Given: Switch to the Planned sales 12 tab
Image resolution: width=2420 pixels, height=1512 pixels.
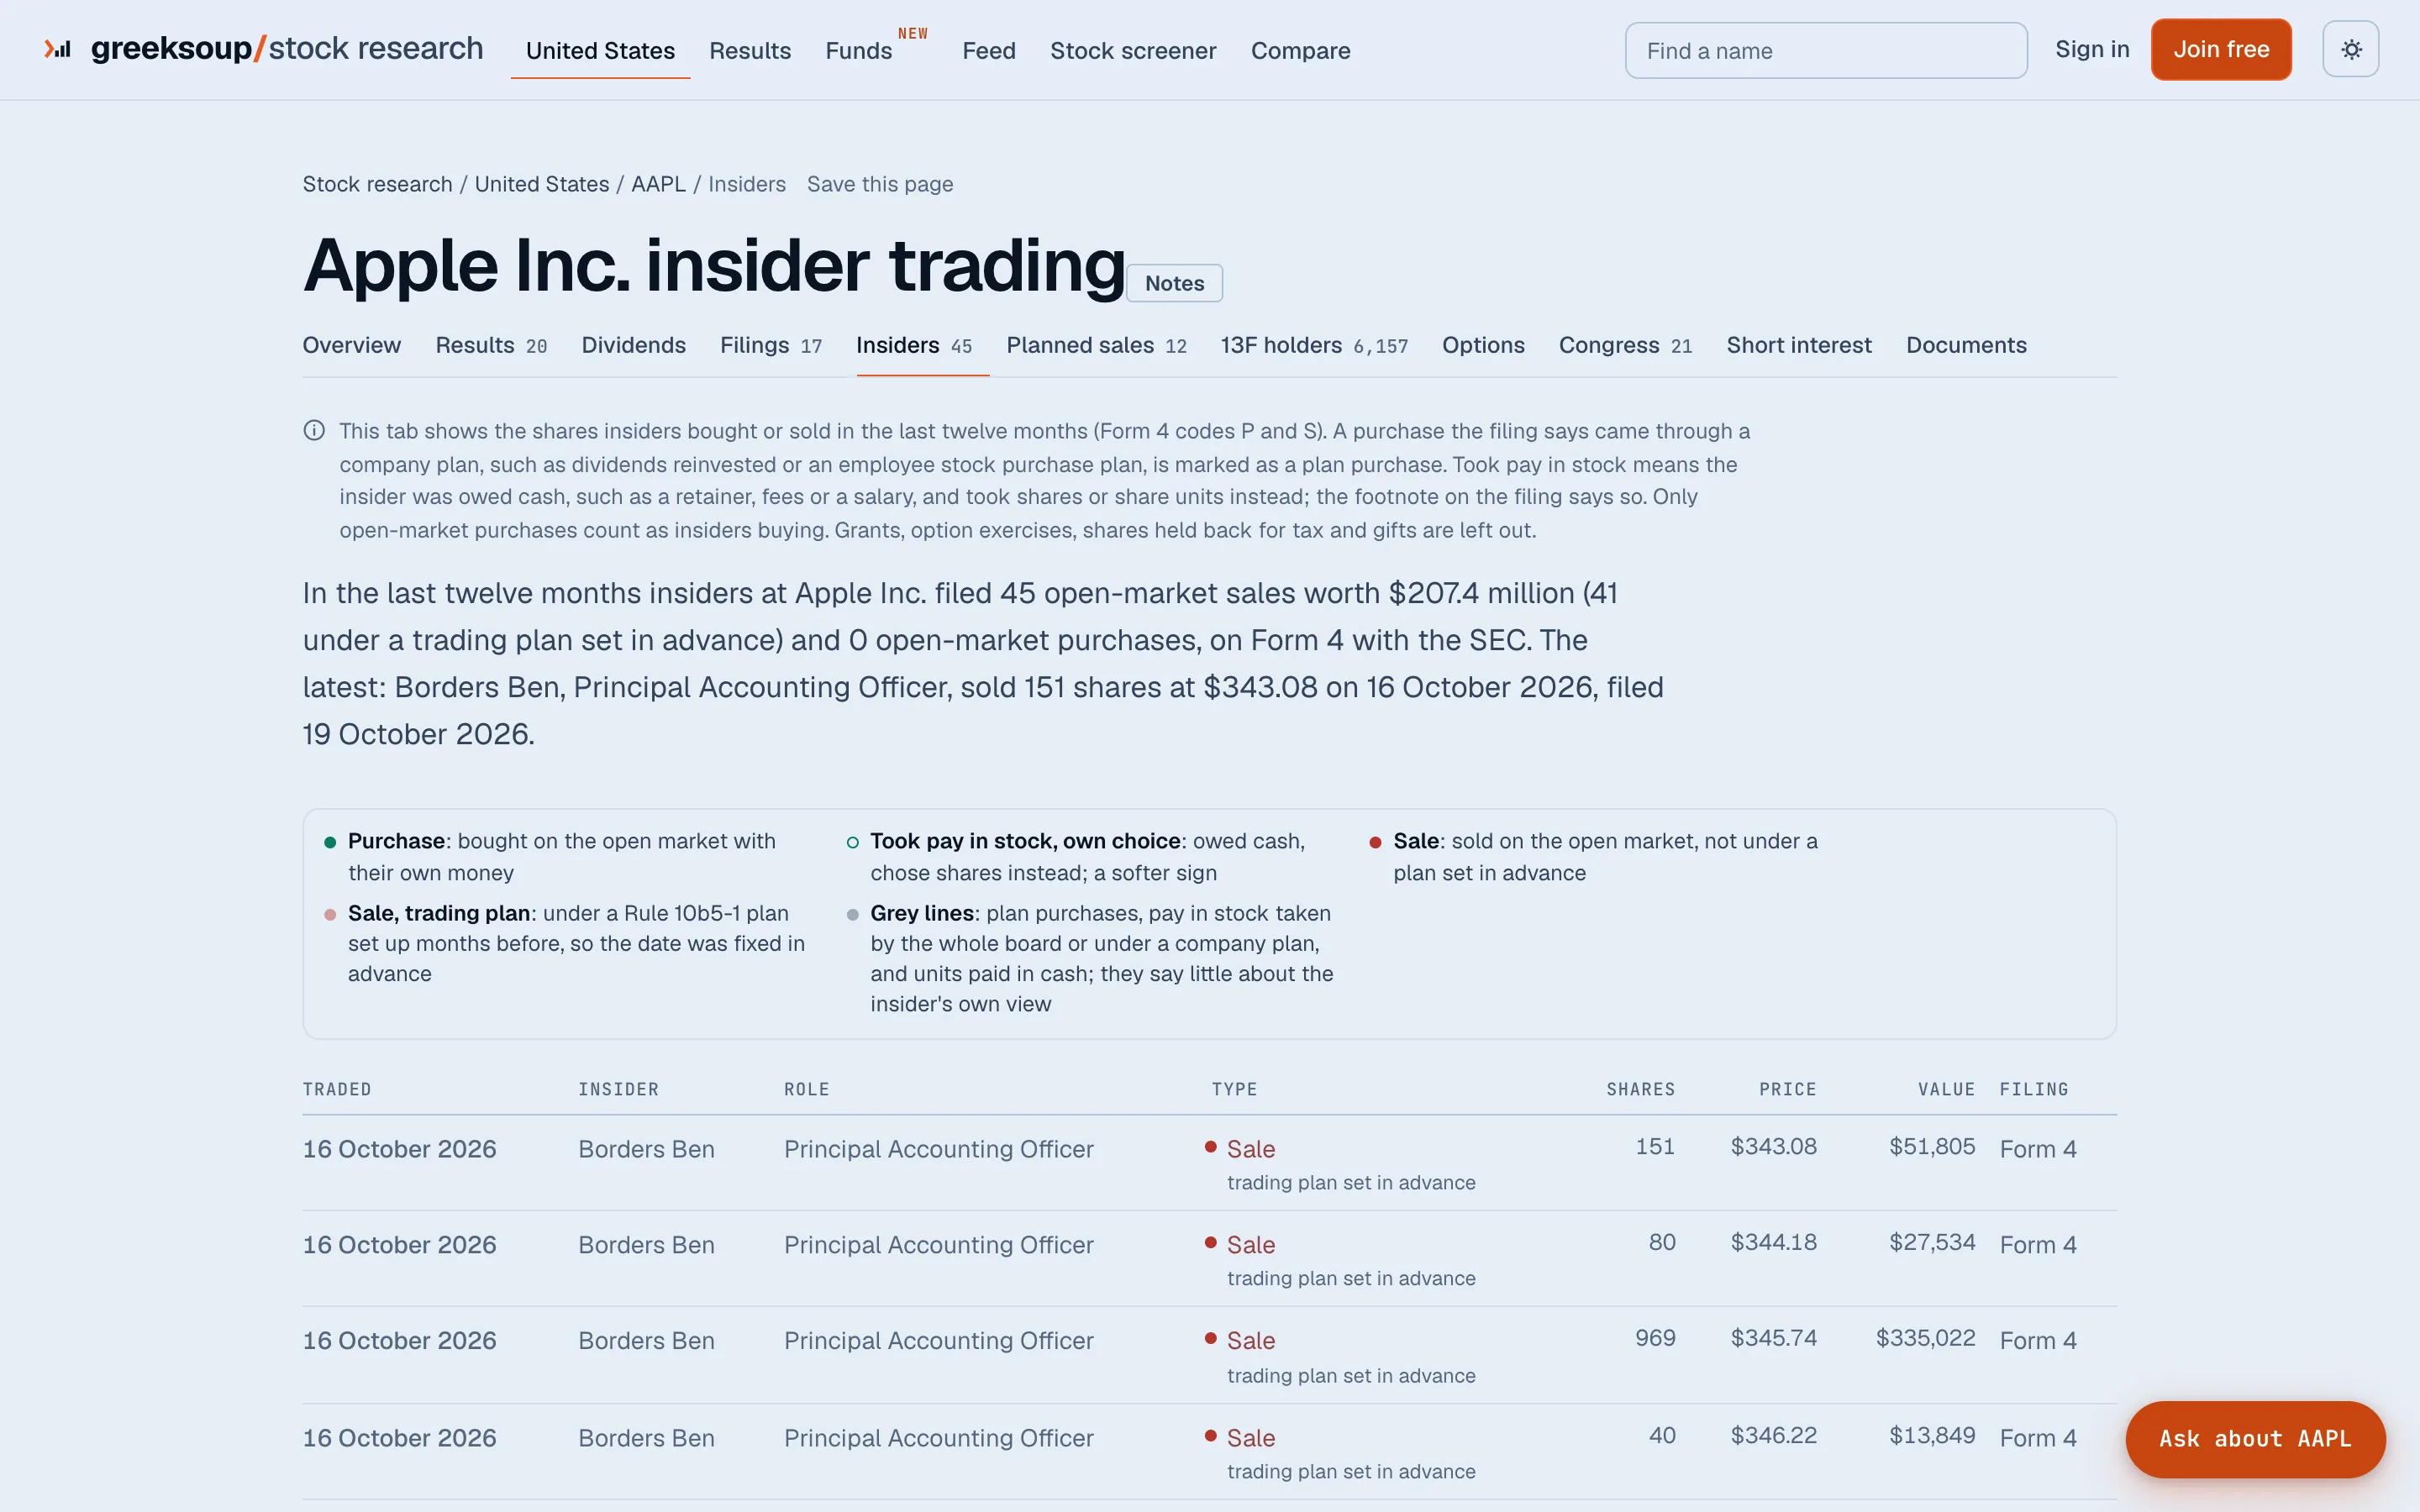Looking at the screenshot, I should coord(1096,345).
